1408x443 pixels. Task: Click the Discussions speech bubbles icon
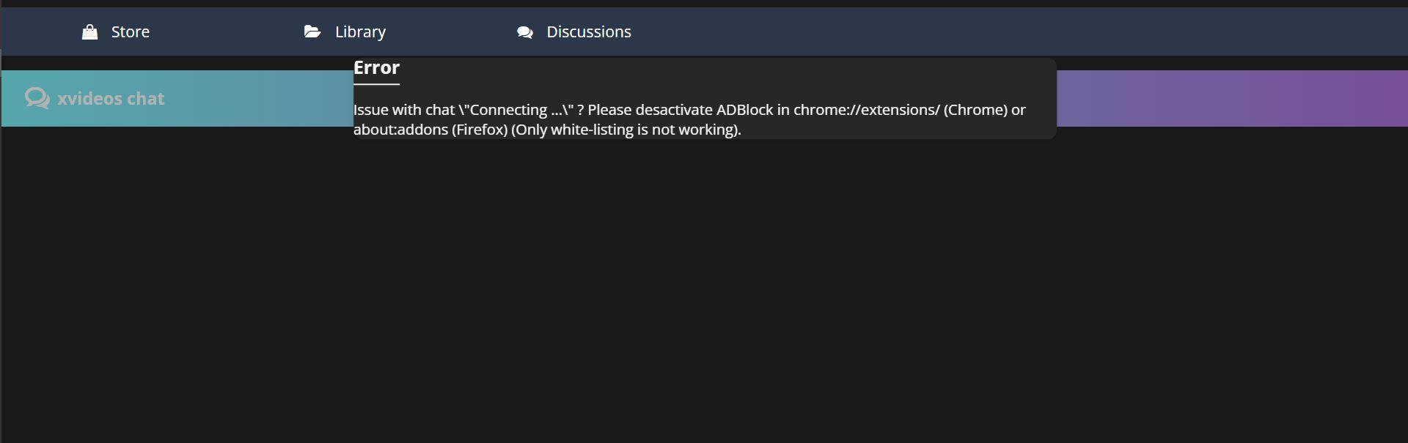(x=525, y=31)
